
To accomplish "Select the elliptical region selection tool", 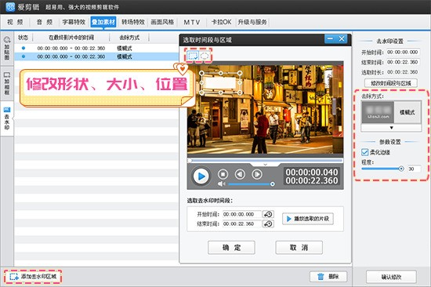I will point(205,56).
